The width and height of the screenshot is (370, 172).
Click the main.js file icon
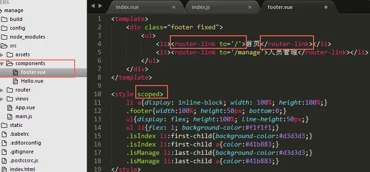click(x=10, y=117)
